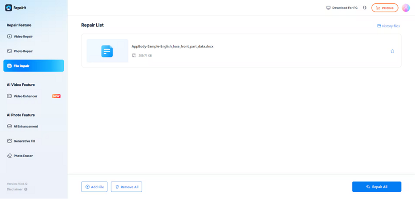Click the Download For PC link
416x199 pixels.
tap(341, 8)
